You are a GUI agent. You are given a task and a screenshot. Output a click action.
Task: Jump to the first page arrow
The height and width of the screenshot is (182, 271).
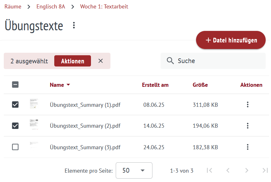[210, 170]
